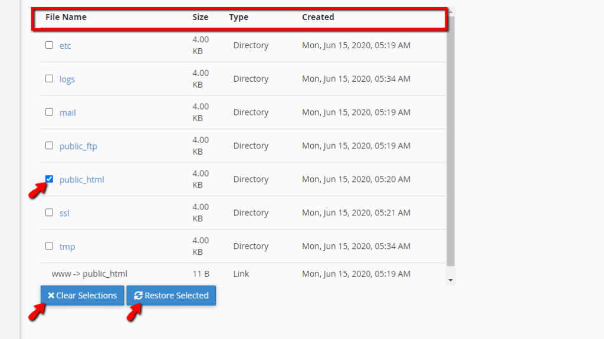The width and height of the screenshot is (604, 339).
Task: Click the 4.00 KB size in mail row
Action: pyautogui.click(x=201, y=112)
